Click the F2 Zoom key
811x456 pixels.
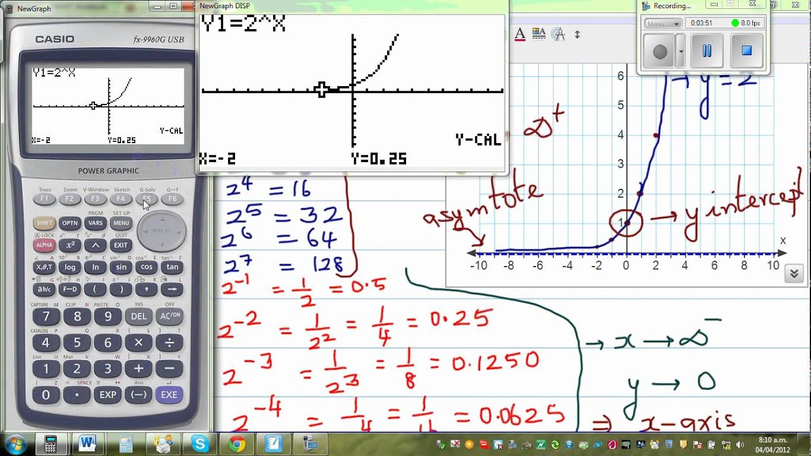[70, 199]
